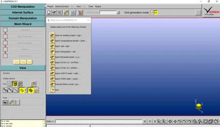The image size is (220, 127).
Task: Switch grid generation mode to 2D
Action: pos(152,12)
